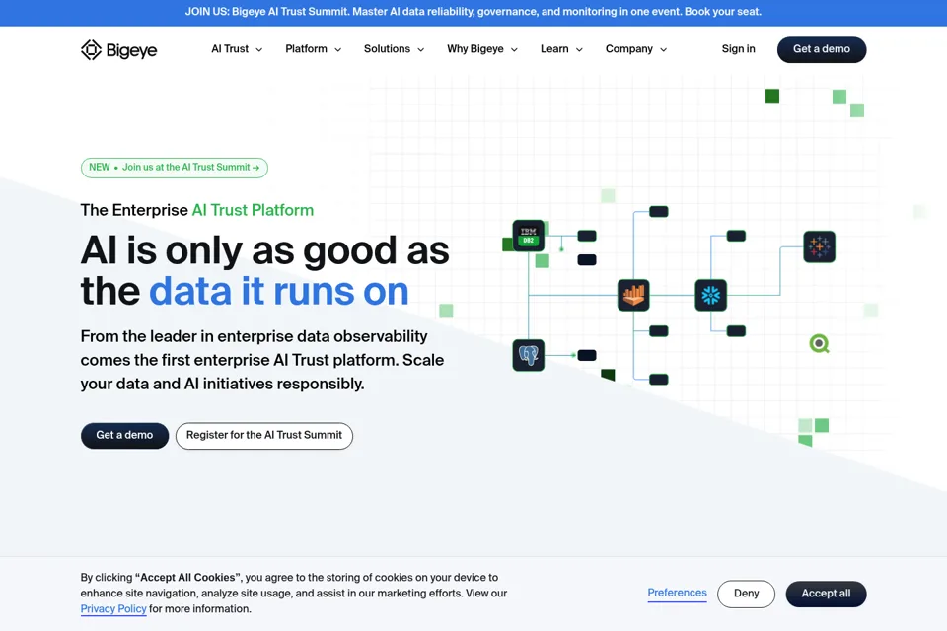Expand the Solutions menu chevron
This screenshot has height=631, width=947.
421,50
